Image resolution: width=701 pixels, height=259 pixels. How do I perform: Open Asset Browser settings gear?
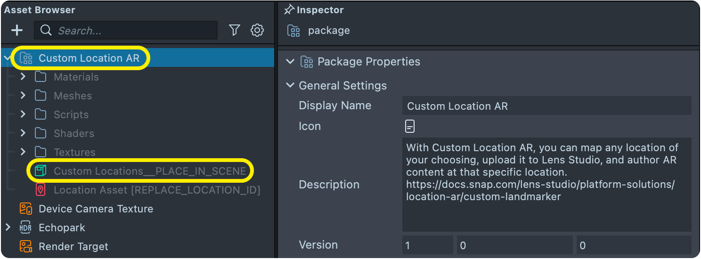[x=257, y=31]
